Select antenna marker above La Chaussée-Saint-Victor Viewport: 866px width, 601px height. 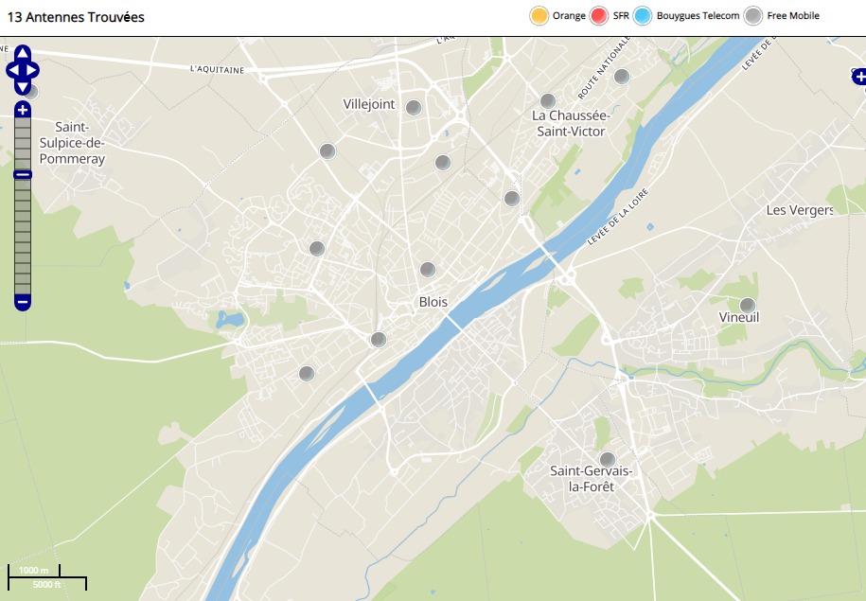tap(548, 101)
